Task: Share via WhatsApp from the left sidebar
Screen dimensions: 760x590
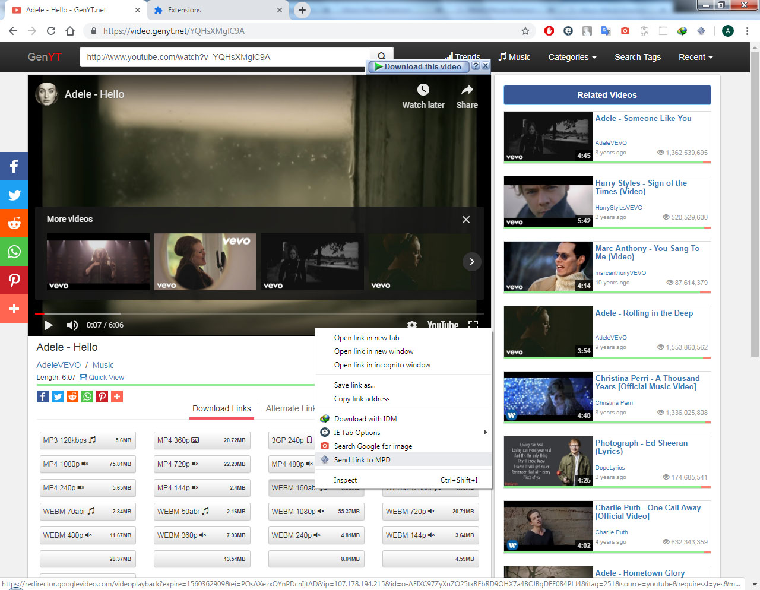Action: [x=14, y=252]
